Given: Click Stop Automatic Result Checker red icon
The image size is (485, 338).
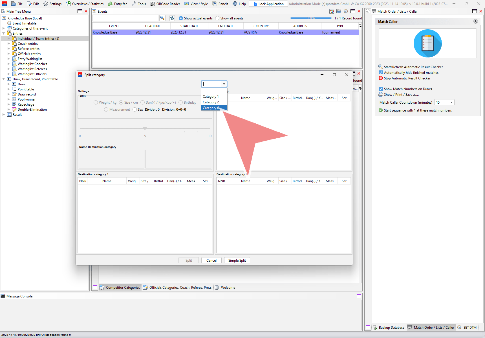Looking at the screenshot, I should 381,78.
